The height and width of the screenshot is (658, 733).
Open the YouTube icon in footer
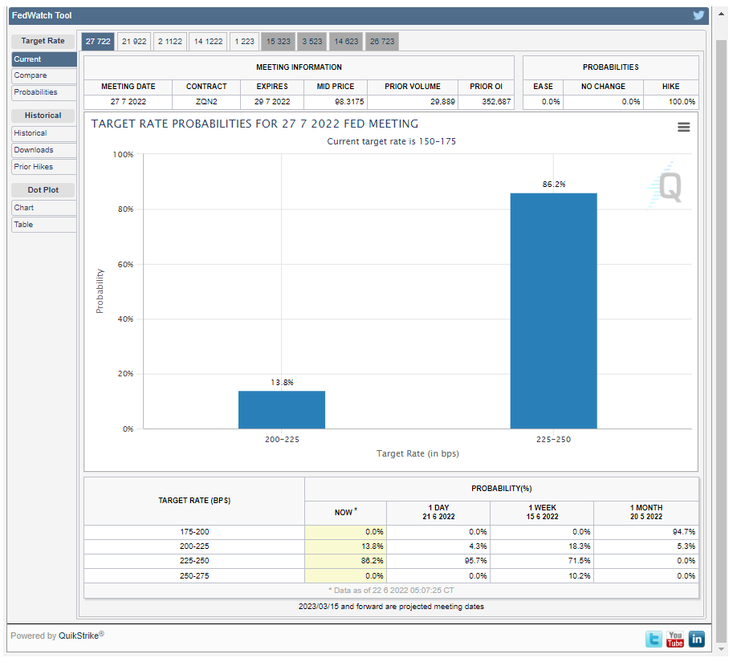pyautogui.click(x=675, y=639)
